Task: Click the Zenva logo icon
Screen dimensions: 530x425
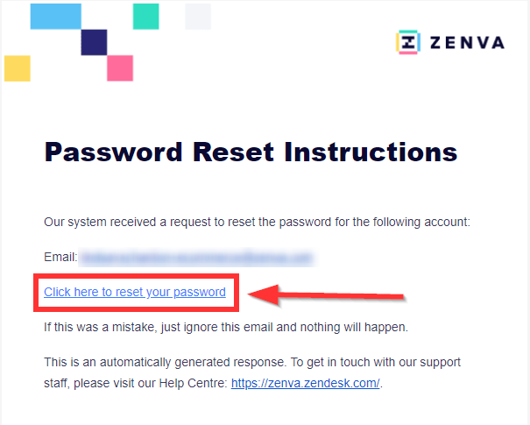Action: coord(408,42)
